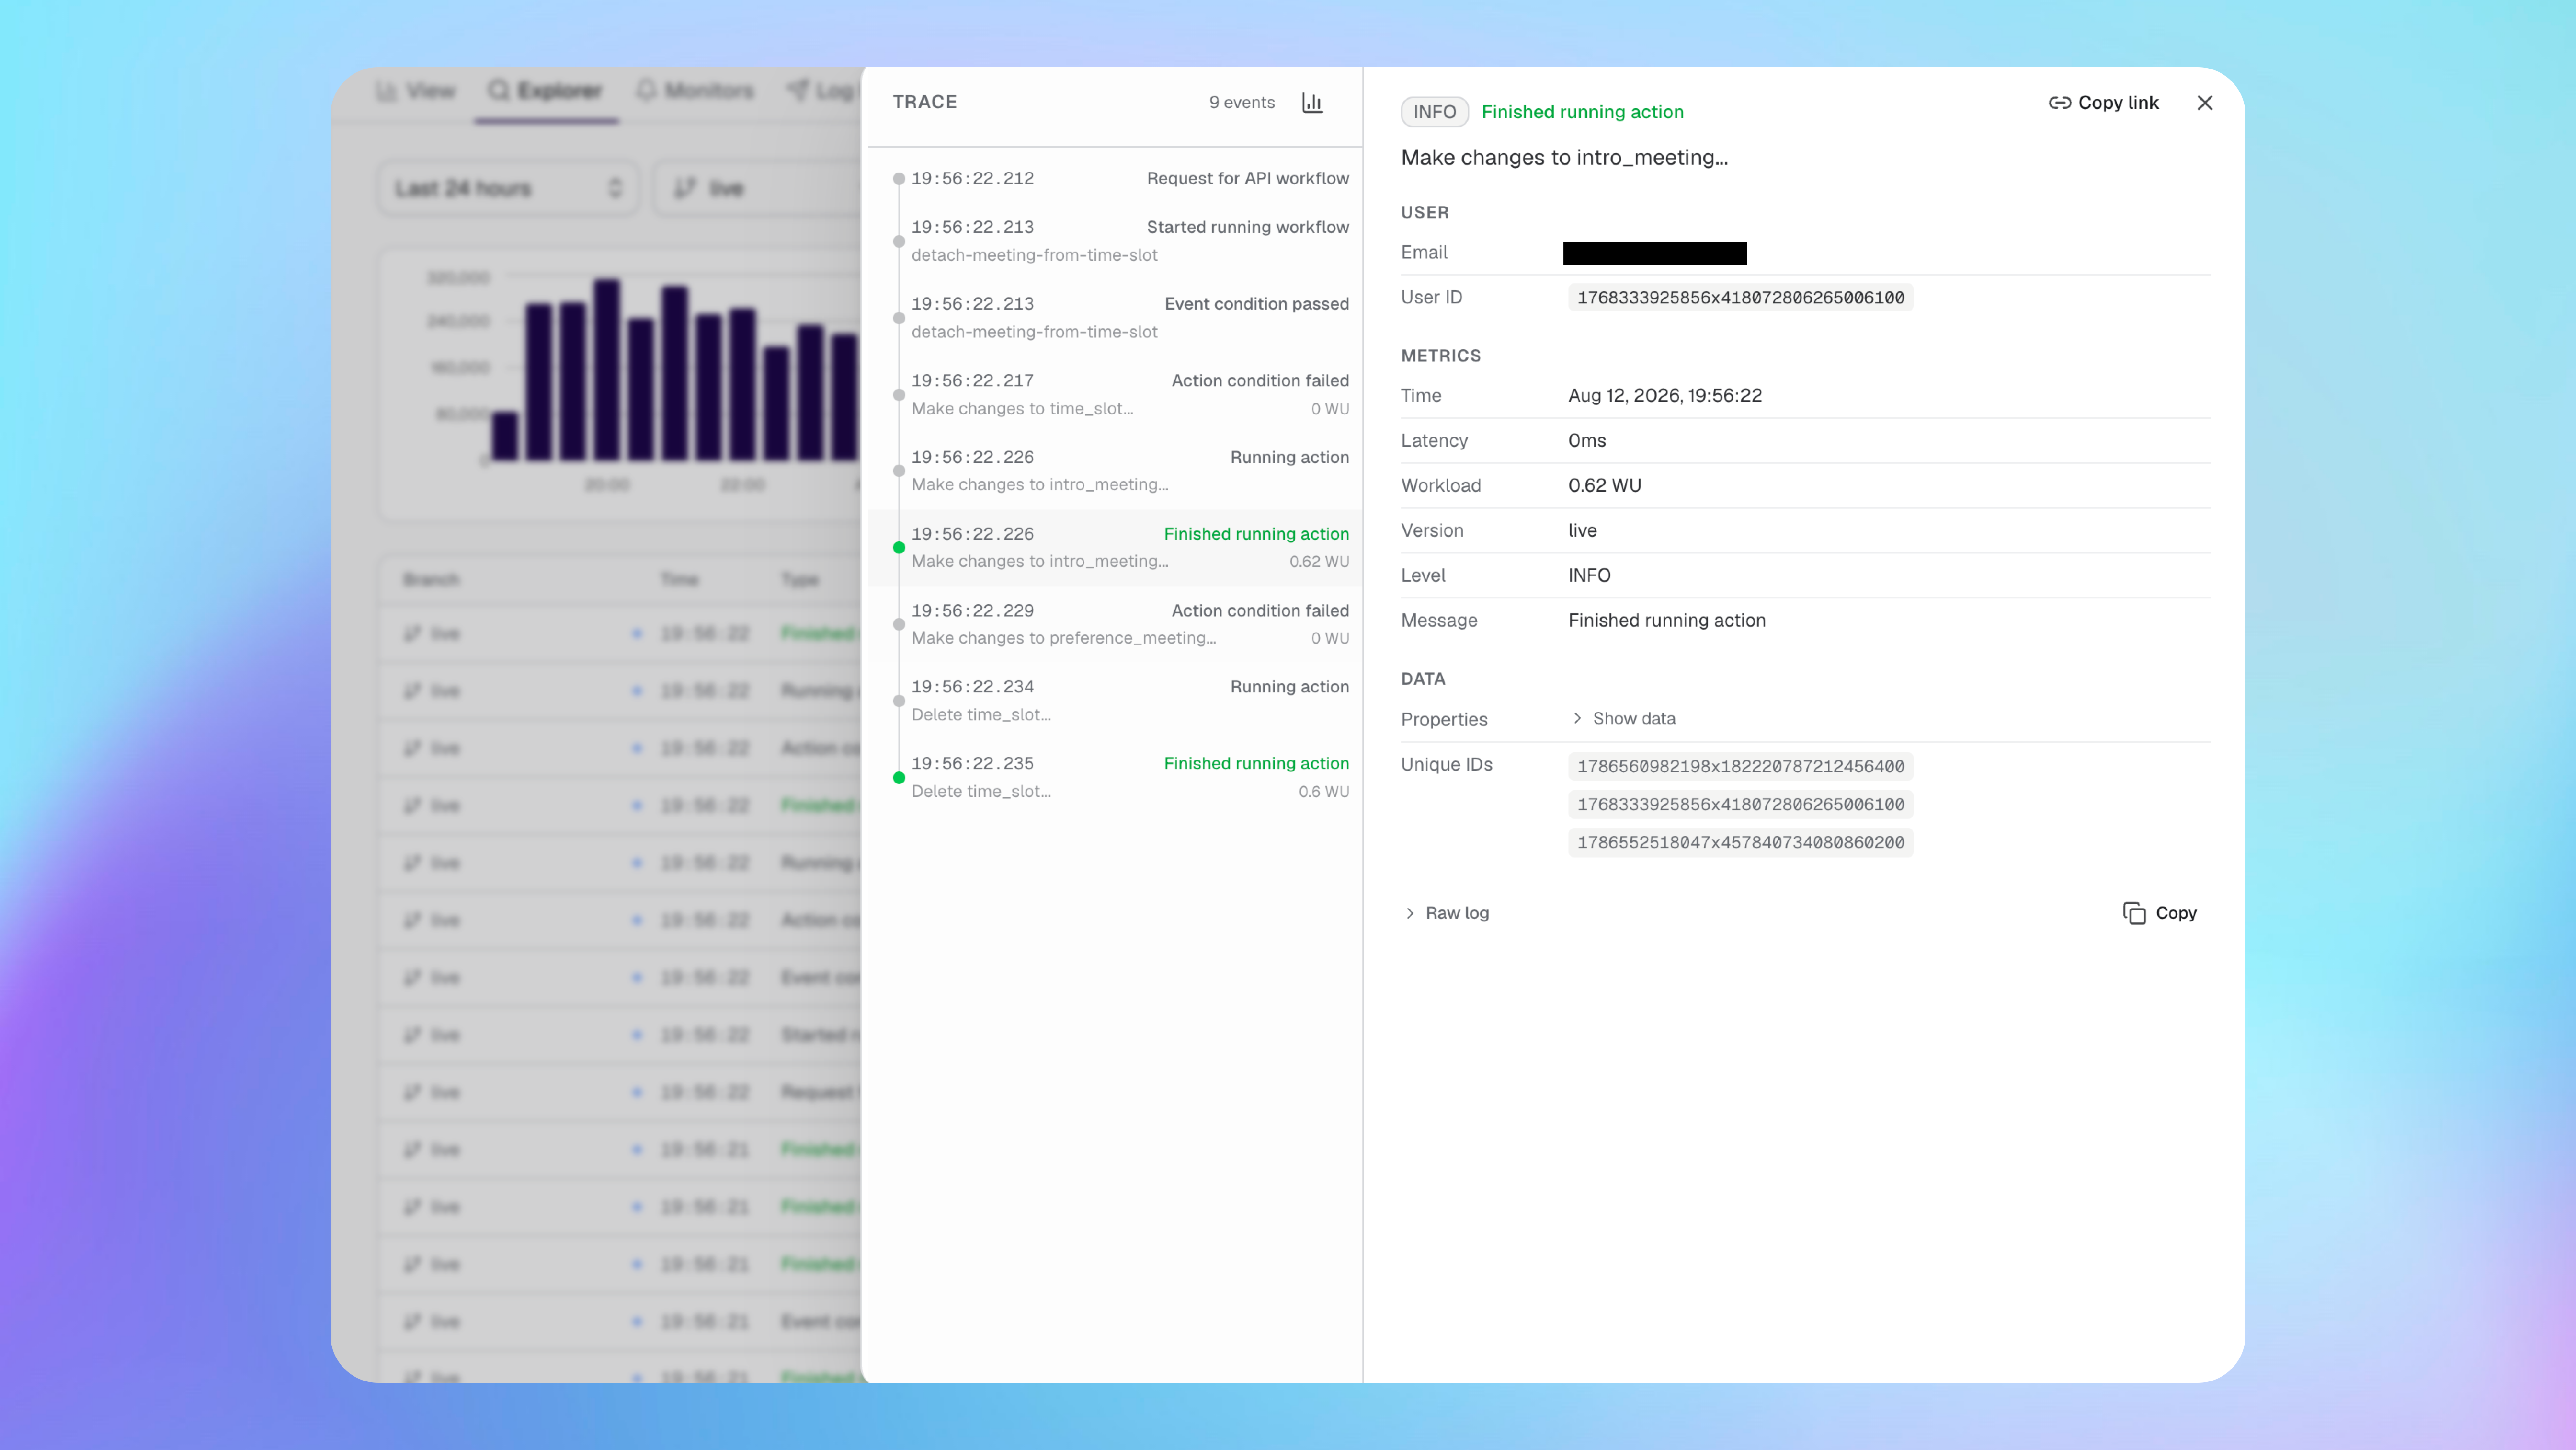Close the event detail panel
Viewport: 2576px width, 1450px height.
coord(2204,102)
